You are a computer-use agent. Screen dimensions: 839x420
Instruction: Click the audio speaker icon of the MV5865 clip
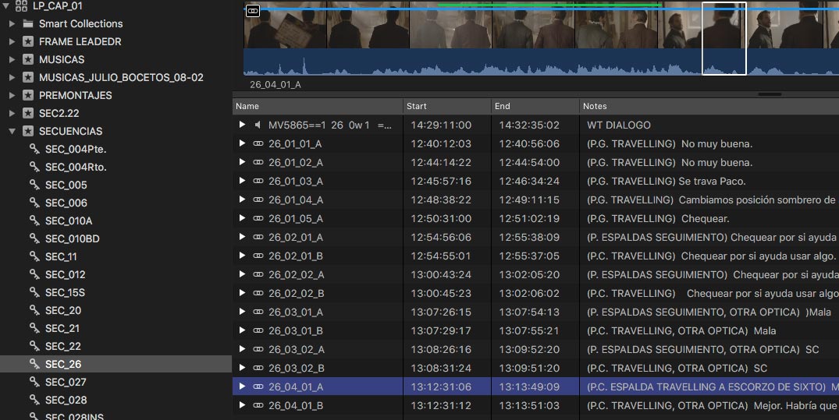258,125
